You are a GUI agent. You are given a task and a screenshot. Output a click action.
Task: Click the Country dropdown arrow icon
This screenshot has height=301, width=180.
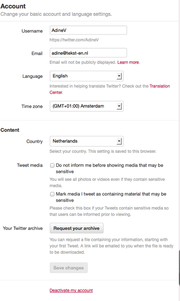(119, 141)
